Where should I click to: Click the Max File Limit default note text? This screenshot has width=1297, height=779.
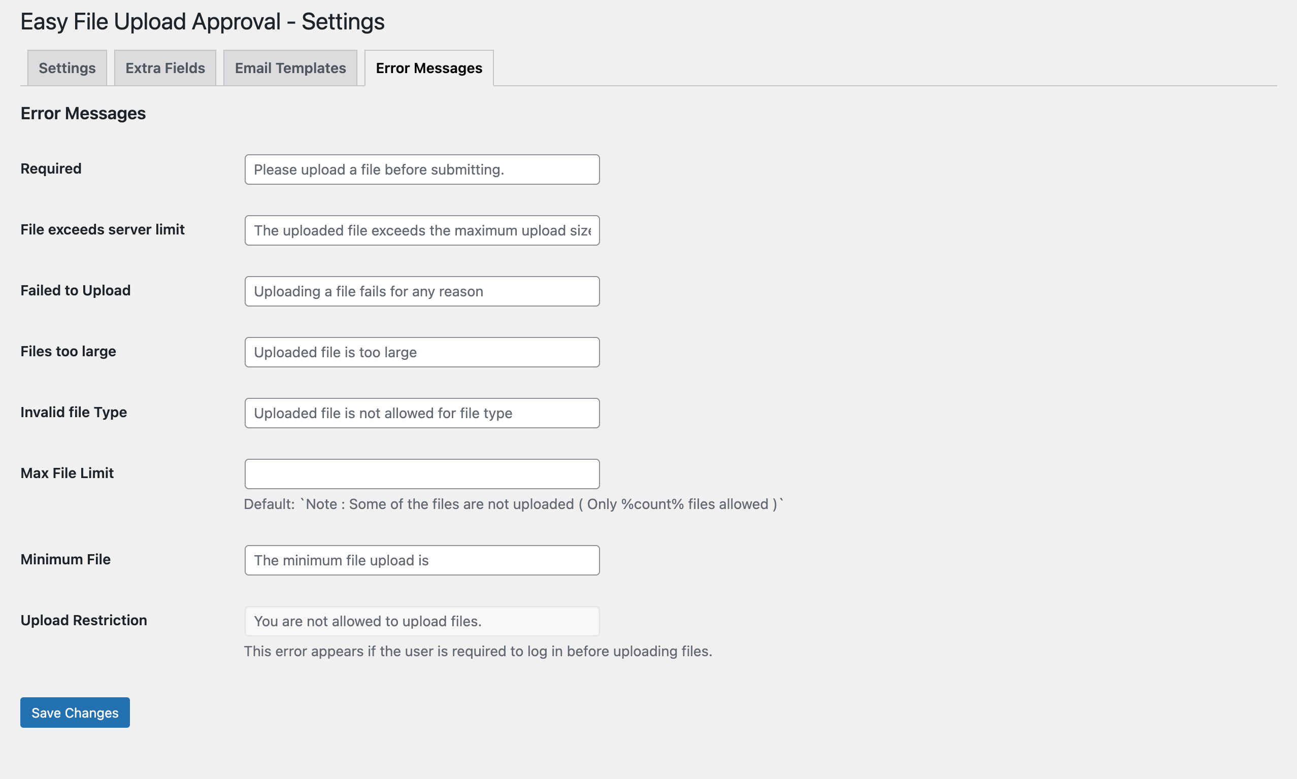514,503
